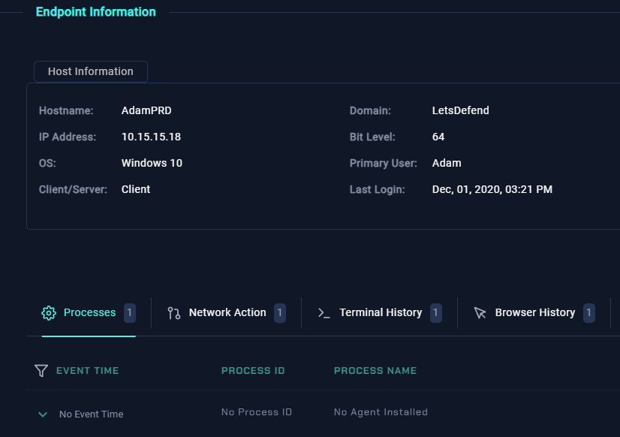Click the Processes gear icon

pos(49,313)
